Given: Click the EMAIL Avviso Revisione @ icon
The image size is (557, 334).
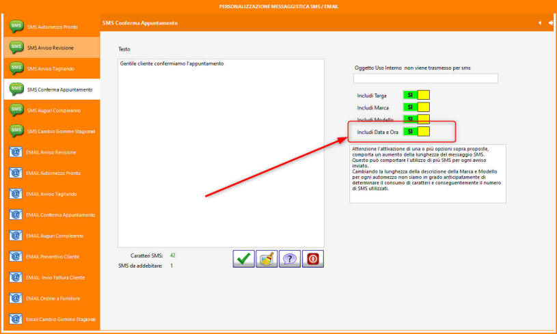Looking at the screenshot, I should pyautogui.click(x=16, y=152).
